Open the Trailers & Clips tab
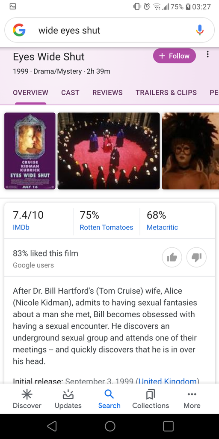Viewport: 219px width, 439px height. point(166,93)
